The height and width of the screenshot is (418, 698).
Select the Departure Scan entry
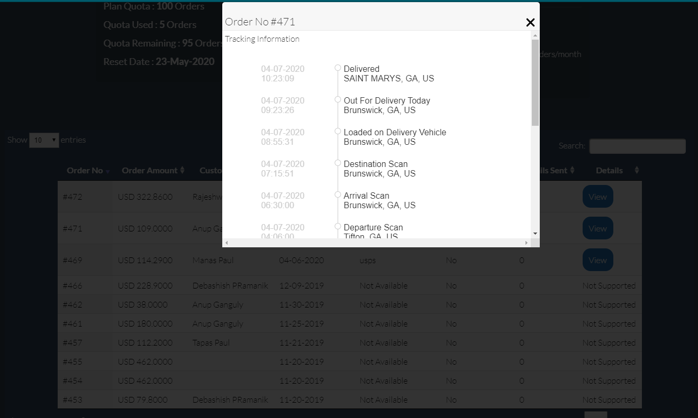point(374,231)
